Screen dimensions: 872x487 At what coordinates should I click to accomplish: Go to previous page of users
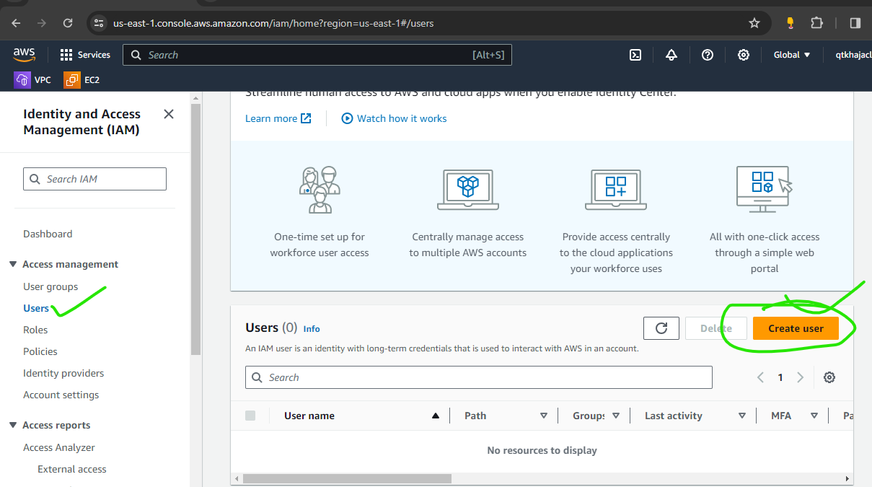tap(760, 377)
